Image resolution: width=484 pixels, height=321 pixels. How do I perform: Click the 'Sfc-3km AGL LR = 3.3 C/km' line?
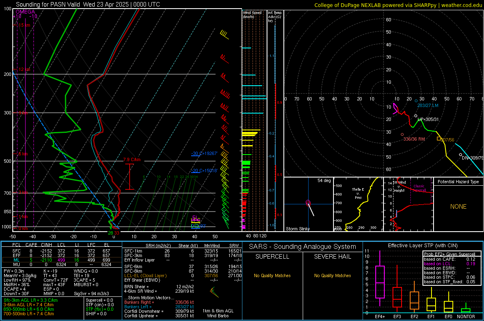[31, 300]
